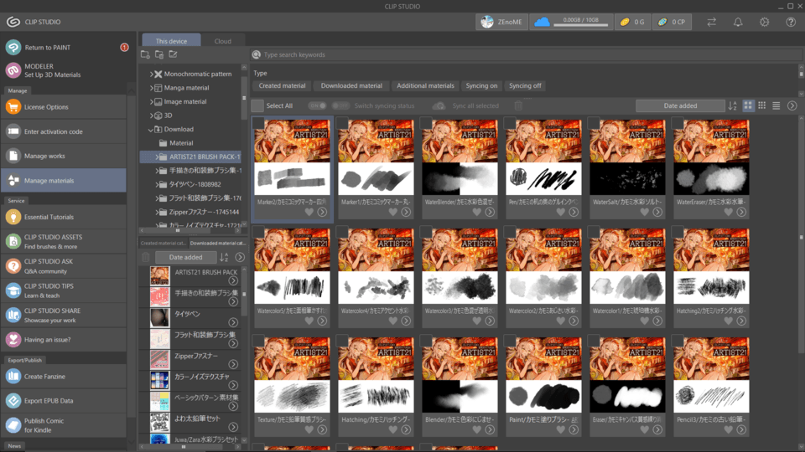Expand ARTIST21 BRUSH PACK folder node
Viewport: 805px width, 452px height.
157,157
